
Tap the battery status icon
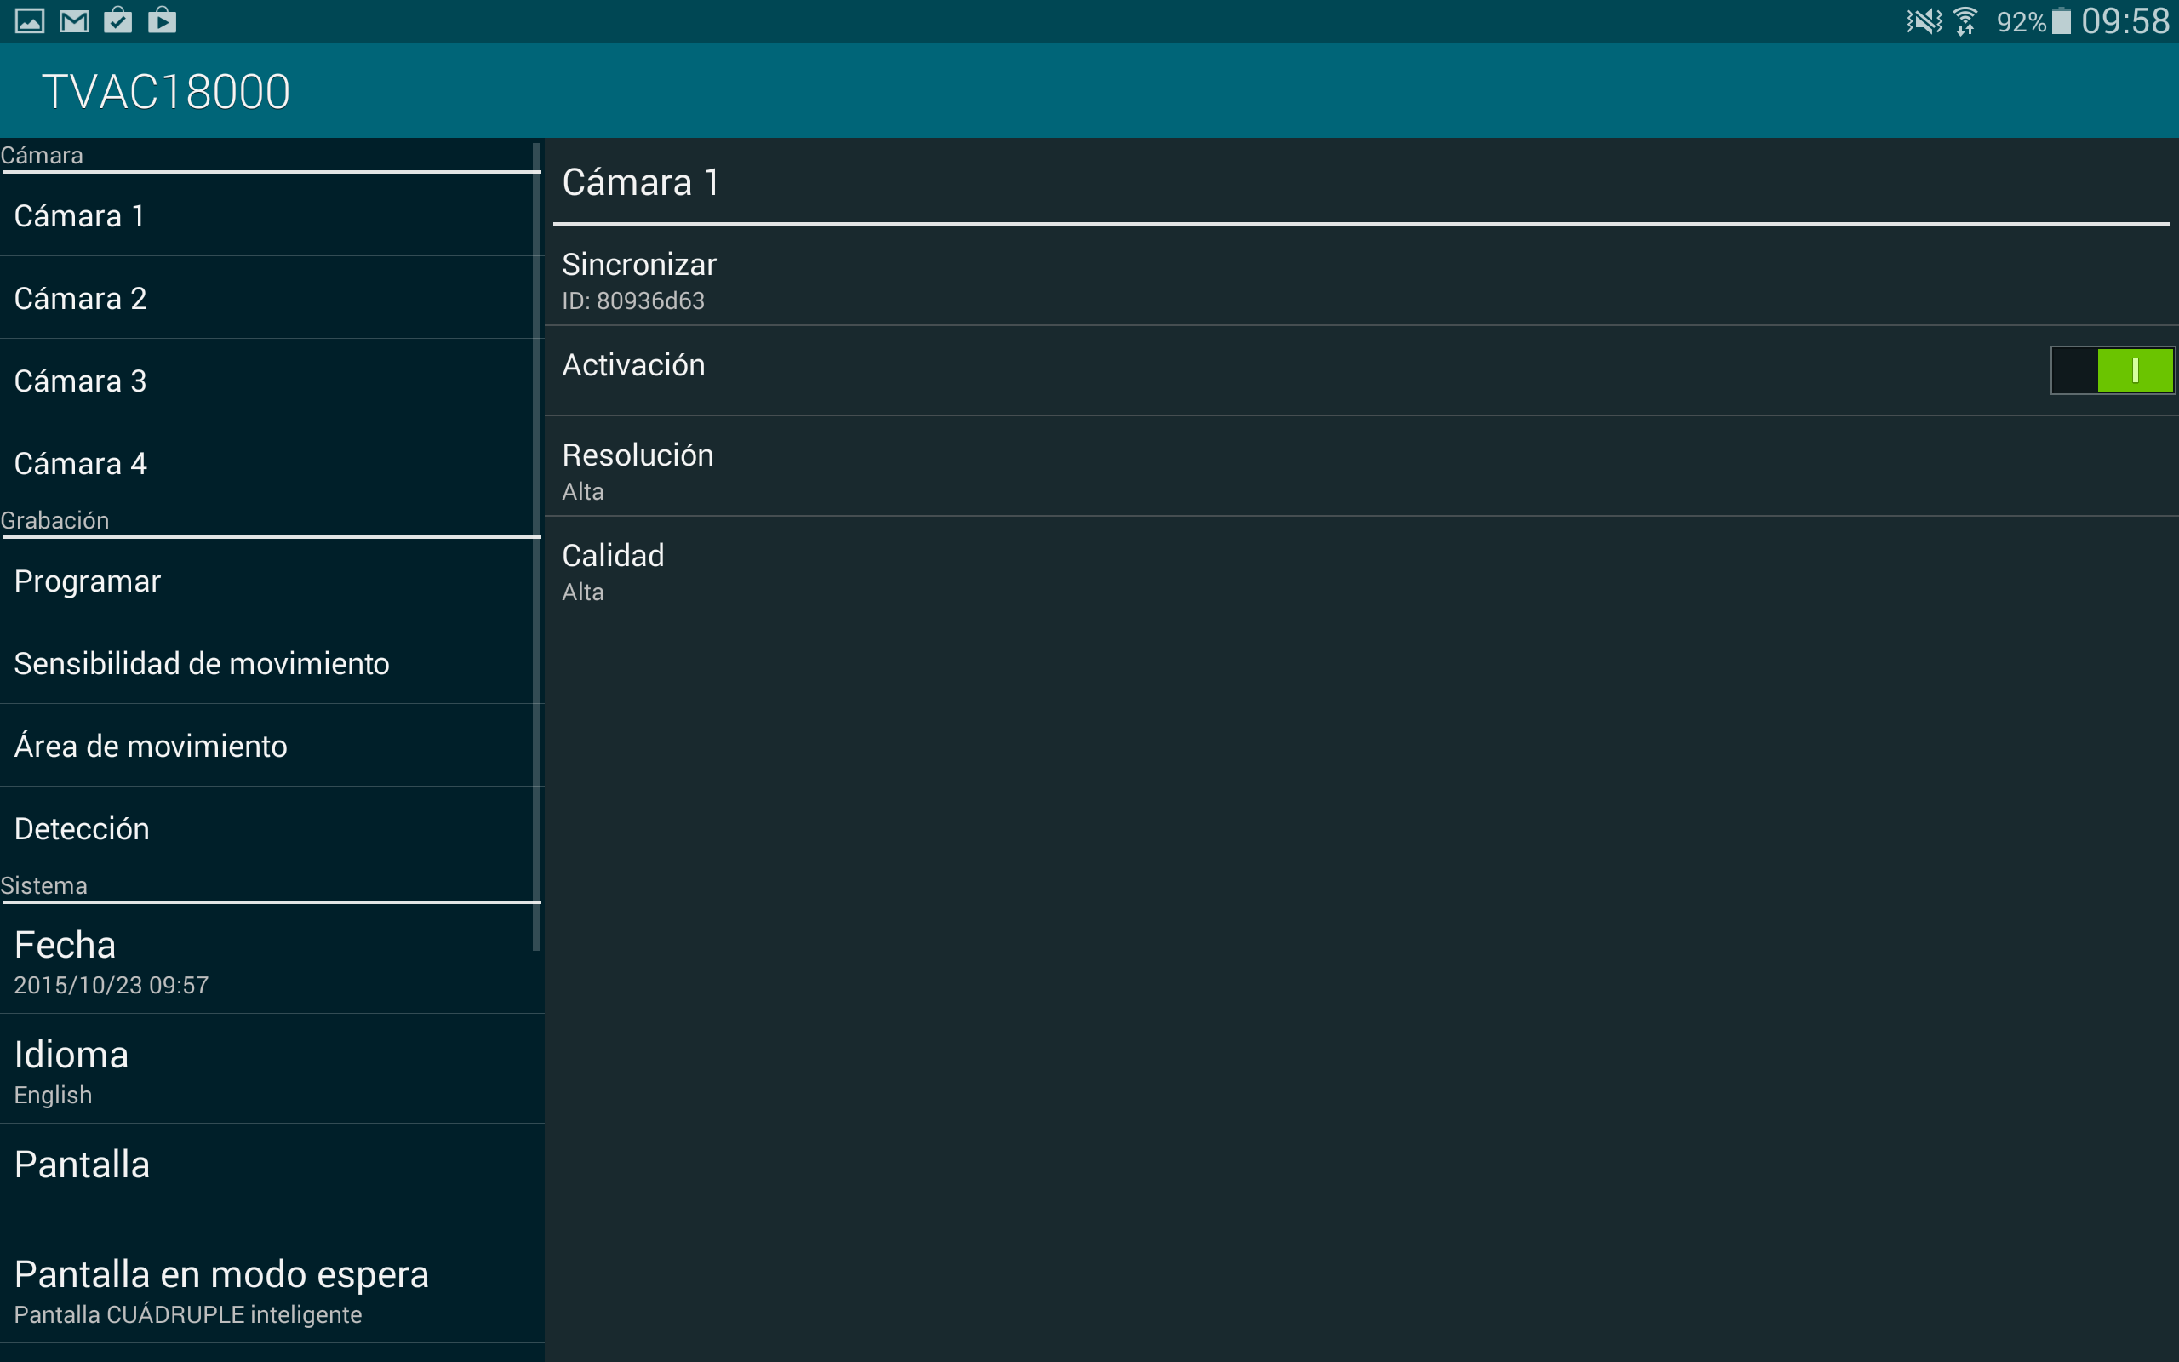tap(2061, 20)
